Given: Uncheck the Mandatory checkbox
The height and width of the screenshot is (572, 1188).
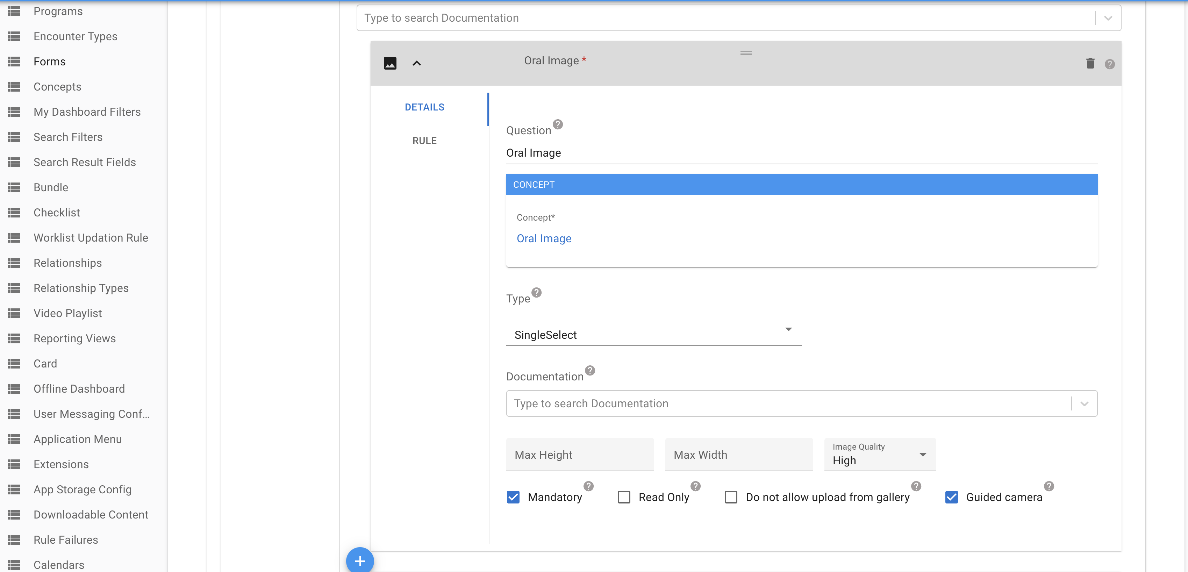Looking at the screenshot, I should click(513, 497).
